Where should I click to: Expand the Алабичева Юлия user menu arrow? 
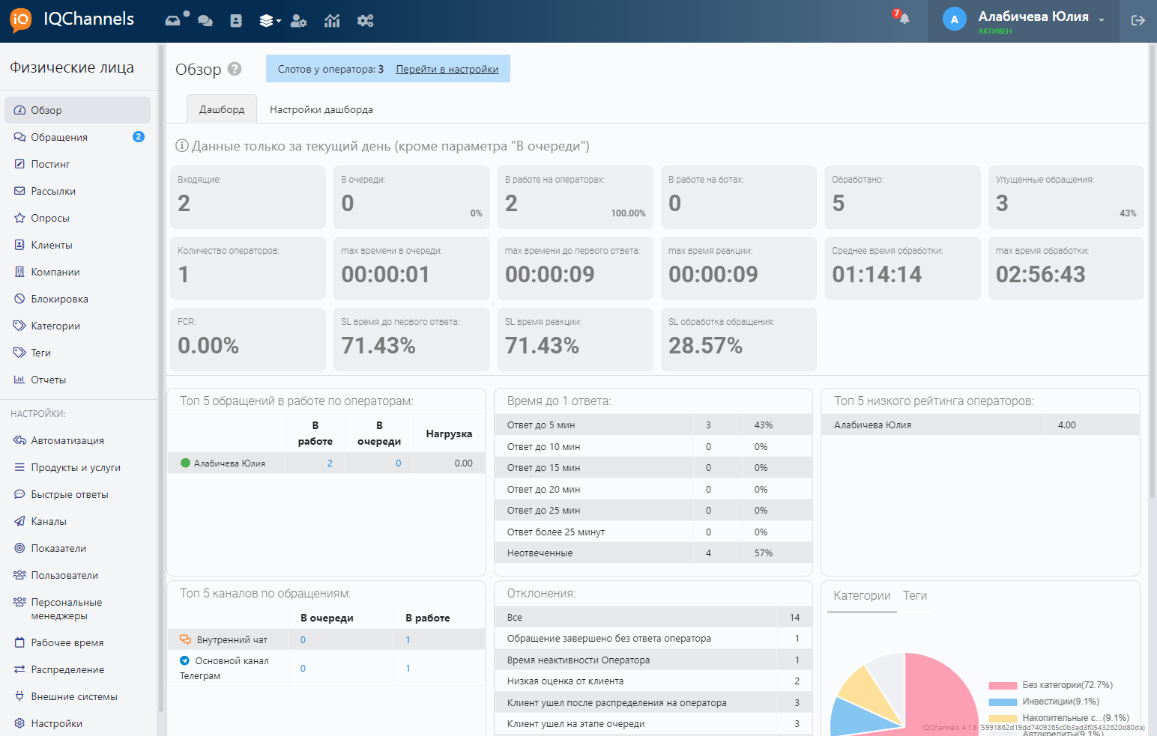pyautogui.click(x=1102, y=20)
